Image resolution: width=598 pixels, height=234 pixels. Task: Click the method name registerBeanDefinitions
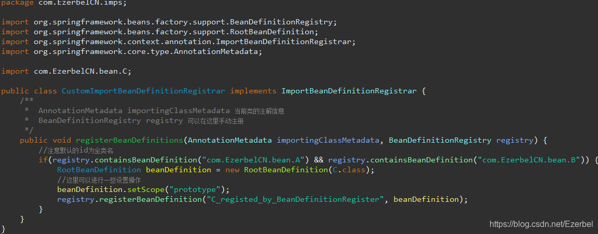coord(129,140)
